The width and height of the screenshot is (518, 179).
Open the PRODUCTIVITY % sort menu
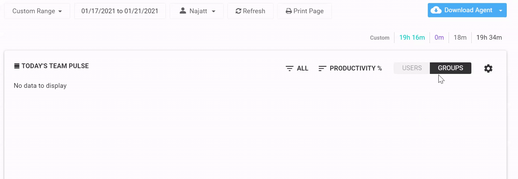coord(350,68)
